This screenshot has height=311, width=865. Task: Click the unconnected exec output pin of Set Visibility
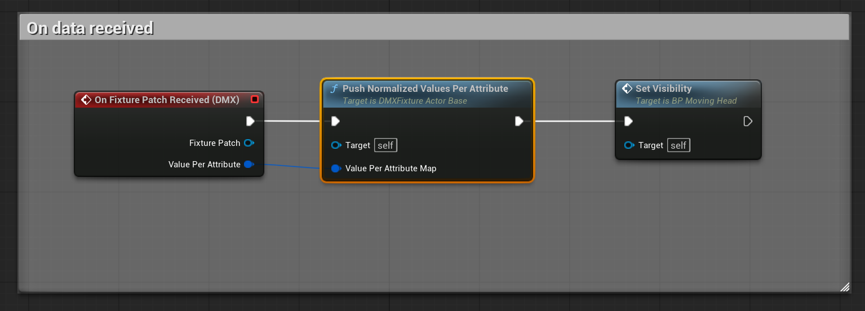tap(748, 121)
